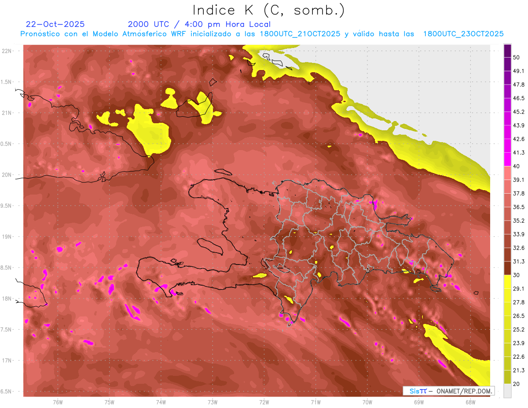Click the legend value 21.3
Viewport: 528px width, 408px height.
(519, 370)
